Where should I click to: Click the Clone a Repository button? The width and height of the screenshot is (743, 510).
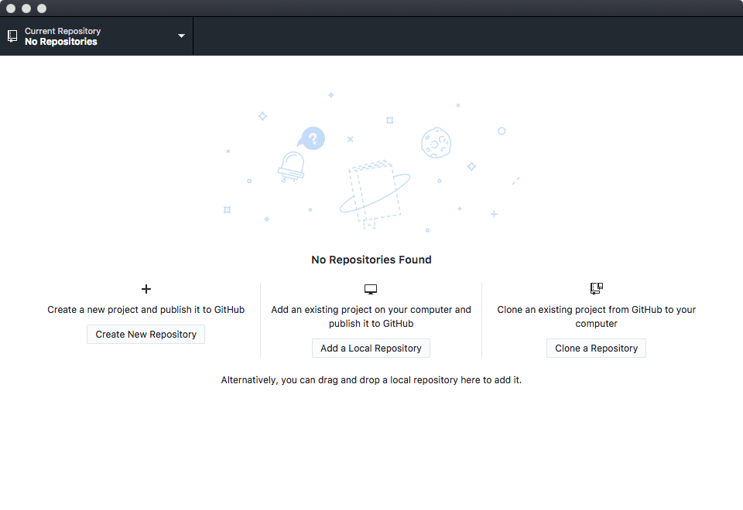pyautogui.click(x=596, y=348)
